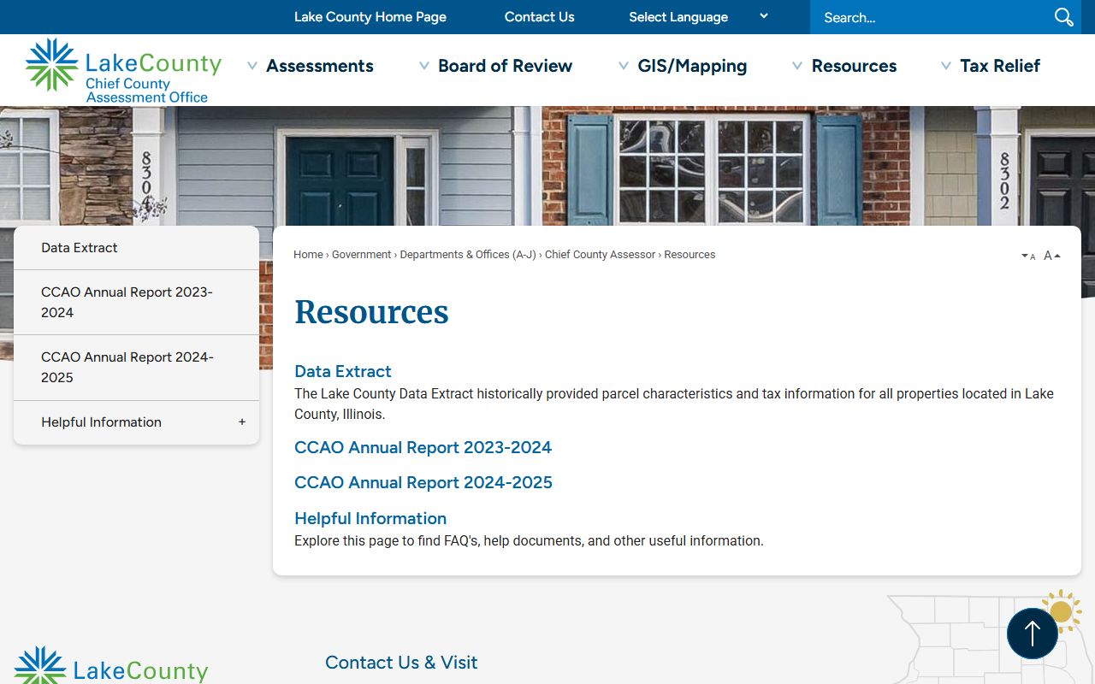This screenshot has width=1095, height=684.
Task: Open the Select Language dropdown
Action: tap(699, 17)
